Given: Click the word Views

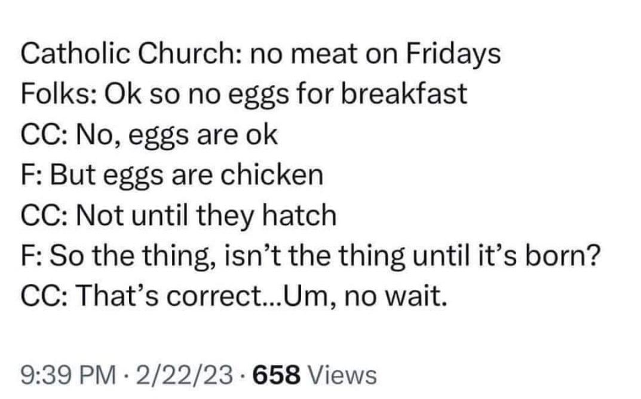Looking at the screenshot, I should (x=343, y=375).
